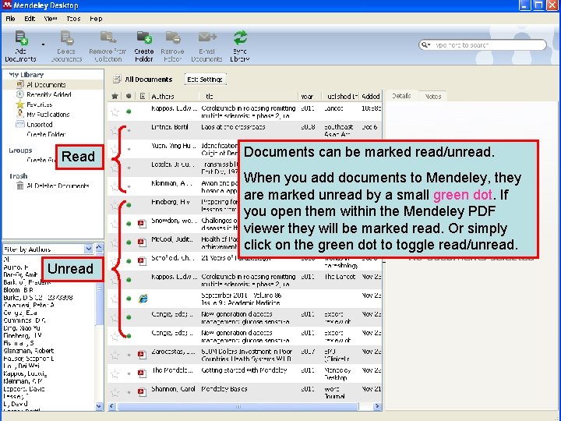Screen dimensions: 561x421
Task: Open PDF icon on Zarocostas row
Action: 142,355
